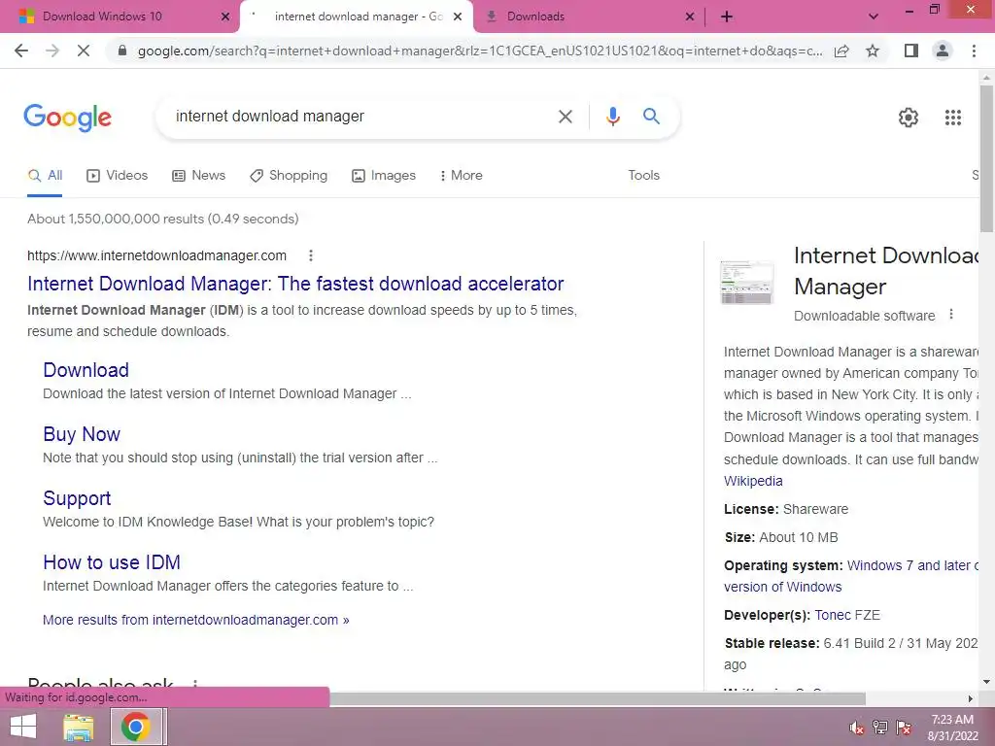Click the muted volume tray icon

[x=856, y=728]
